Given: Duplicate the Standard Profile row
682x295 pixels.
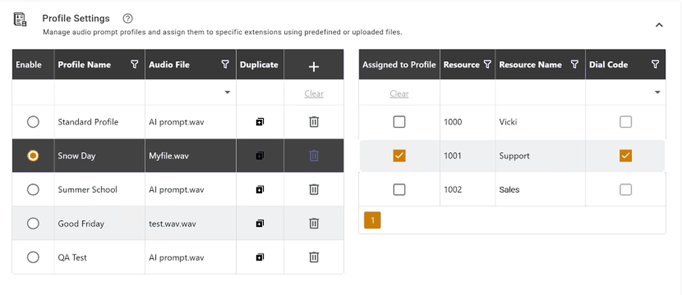Looking at the screenshot, I should pyautogui.click(x=260, y=122).
